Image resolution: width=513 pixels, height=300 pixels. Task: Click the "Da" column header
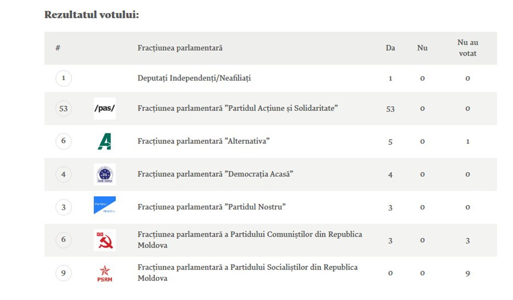390,48
